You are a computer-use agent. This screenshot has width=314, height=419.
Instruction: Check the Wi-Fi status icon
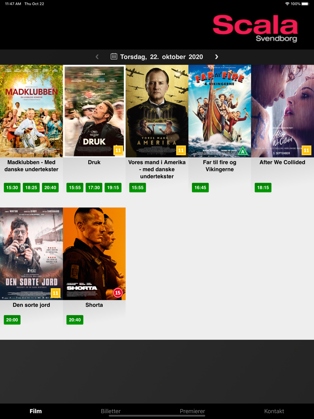tap(287, 4)
